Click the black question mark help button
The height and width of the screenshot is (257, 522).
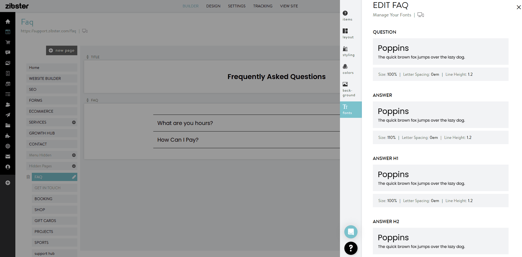pyautogui.click(x=351, y=248)
